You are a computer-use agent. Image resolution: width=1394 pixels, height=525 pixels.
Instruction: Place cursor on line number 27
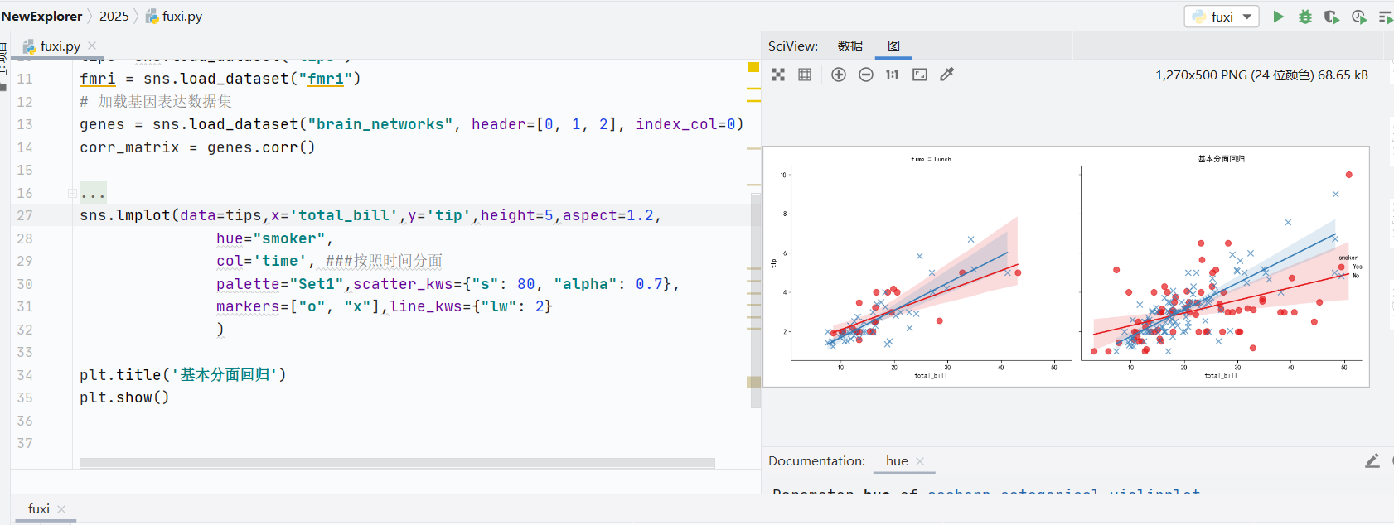pos(25,215)
